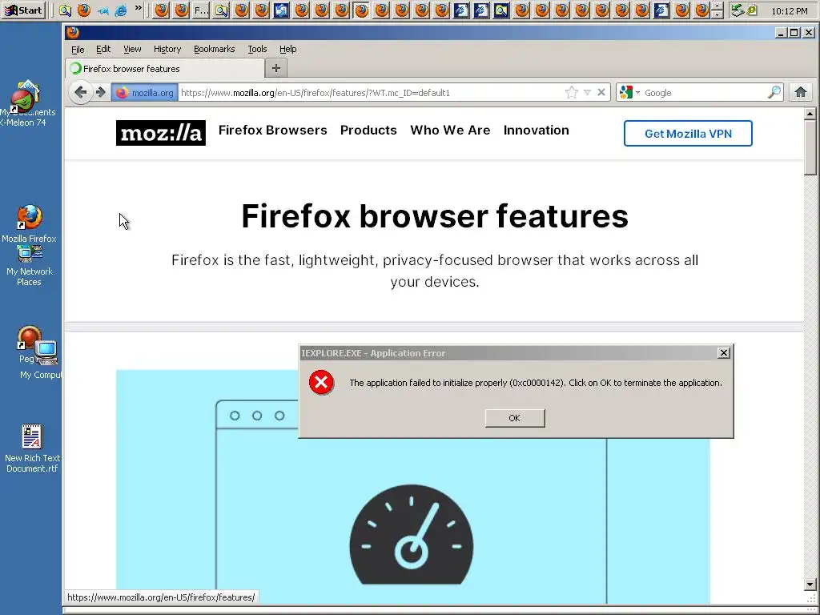This screenshot has width=820, height=615.
Task: Open the View menu
Action: [132, 49]
